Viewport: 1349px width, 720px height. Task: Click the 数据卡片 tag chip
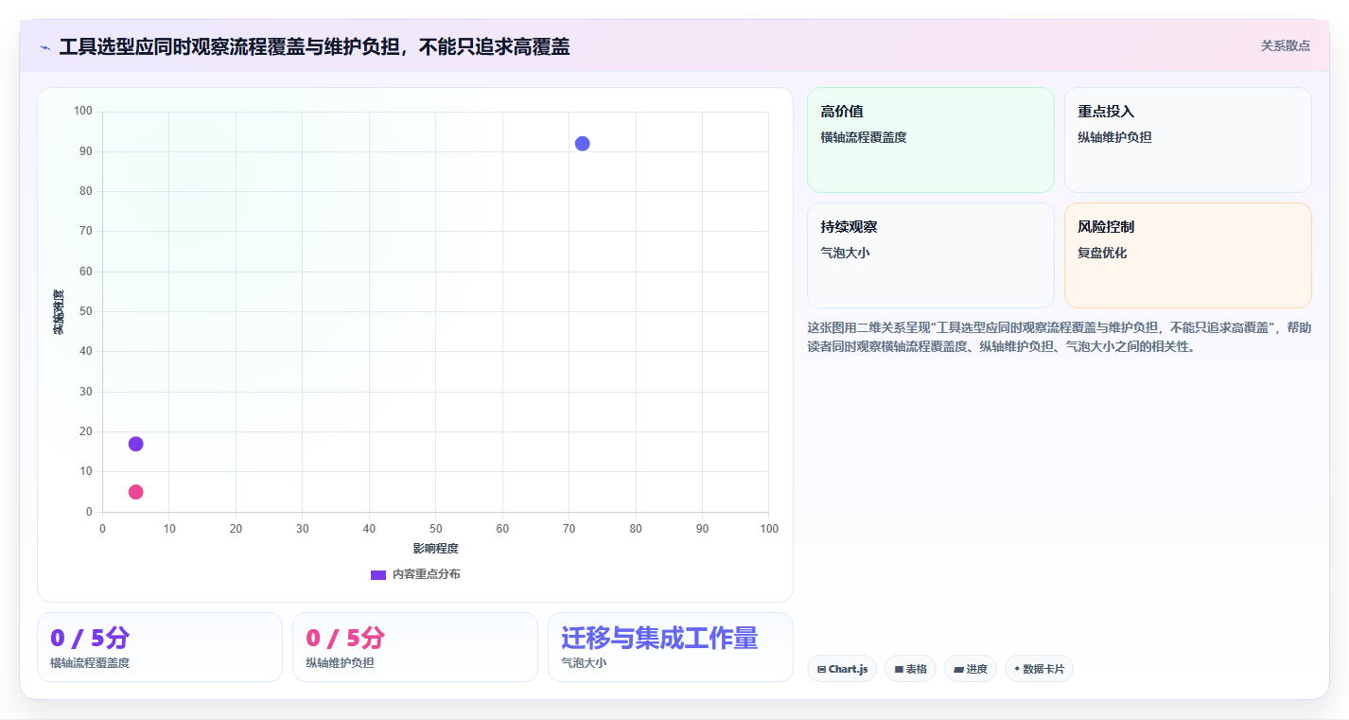1039,669
